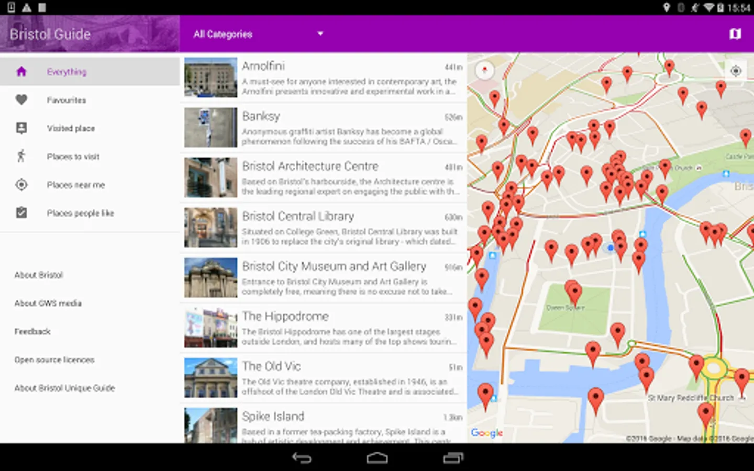The image size is (754, 471).
Task: Open the Bristol Architecture Centre title
Action: [x=310, y=166]
